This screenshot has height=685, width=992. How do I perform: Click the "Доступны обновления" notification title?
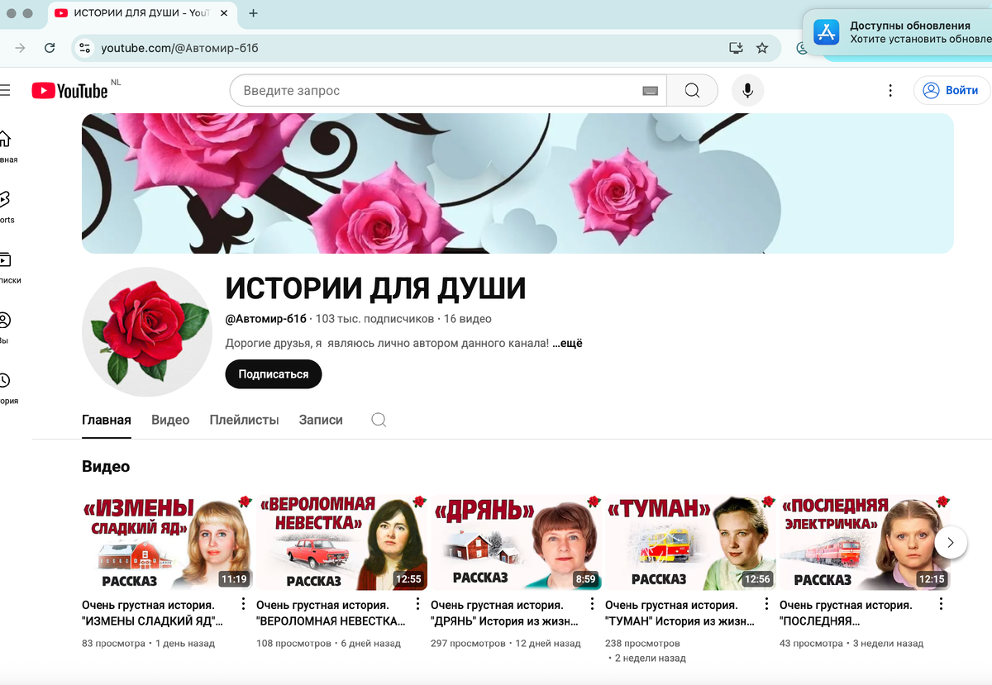[910, 26]
